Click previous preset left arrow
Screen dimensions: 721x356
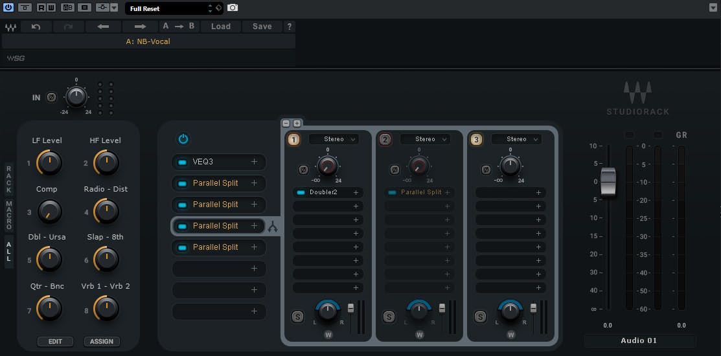pyautogui.click(x=103, y=27)
